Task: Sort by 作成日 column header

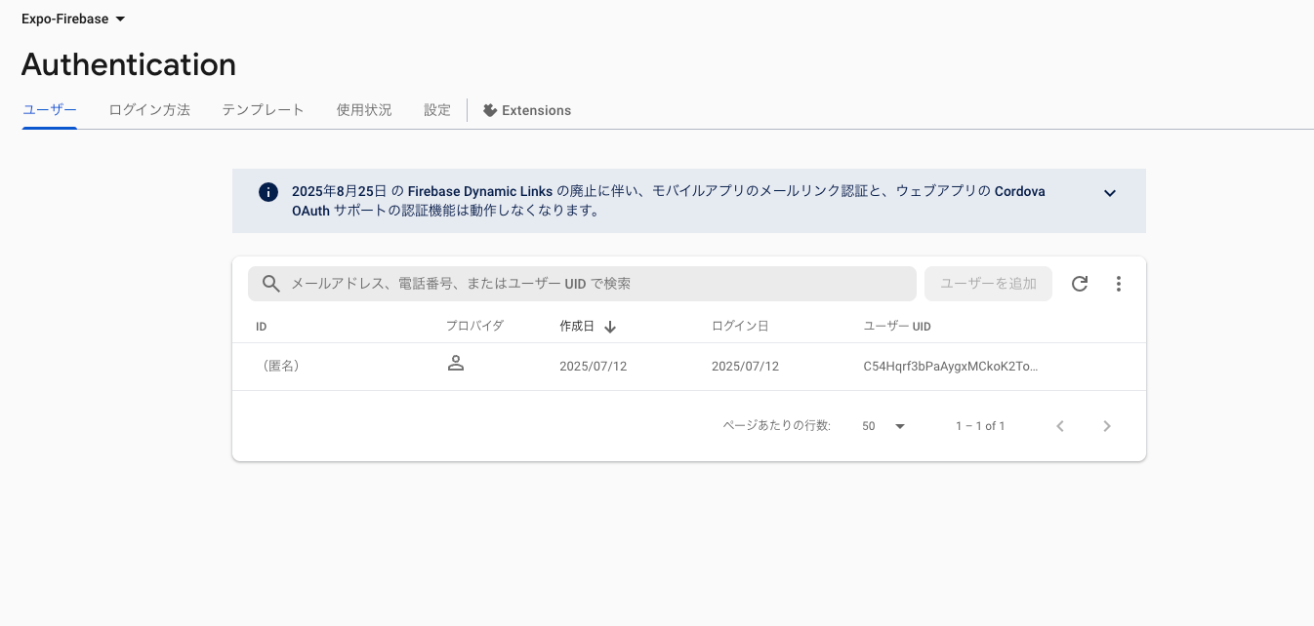Action: click(x=577, y=327)
